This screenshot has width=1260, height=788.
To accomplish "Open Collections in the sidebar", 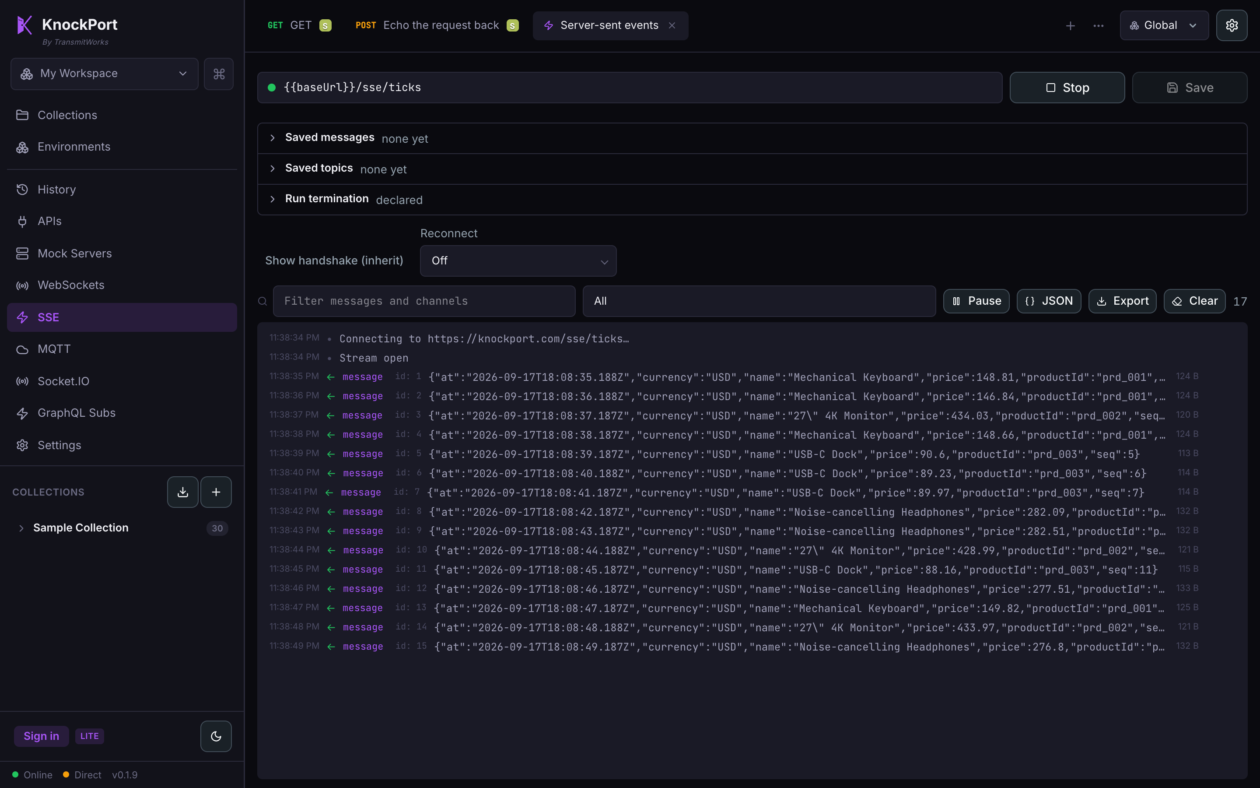I will point(122,115).
